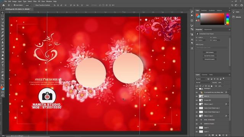Open the Learn panel button
The height and width of the screenshot is (137, 244).
(236, 12)
